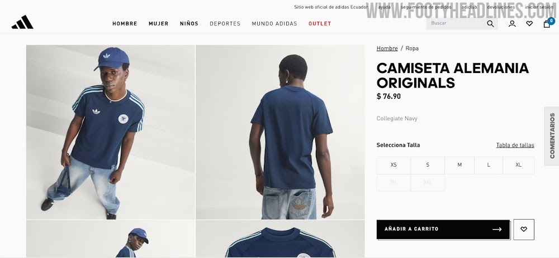
Task: Select size XL
Action: click(x=518, y=165)
